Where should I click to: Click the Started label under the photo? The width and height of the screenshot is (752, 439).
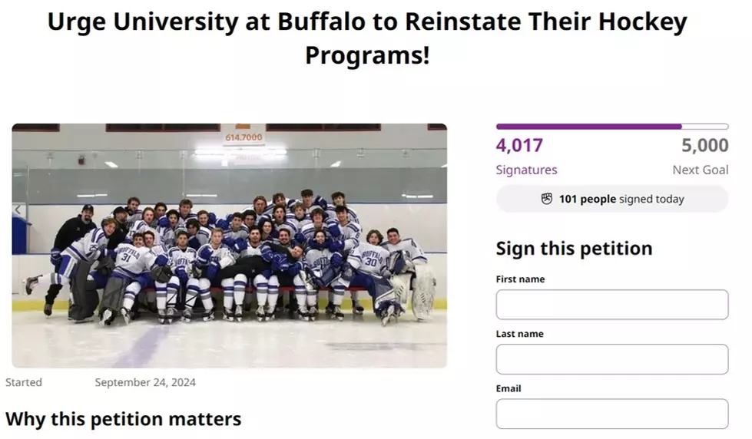pos(24,382)
